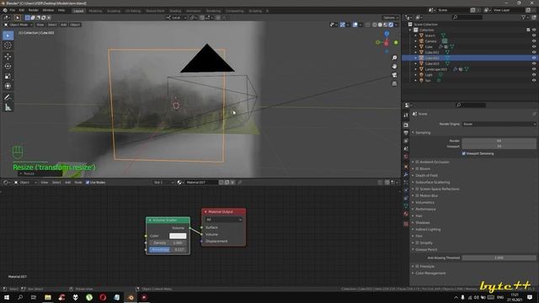Open the Local transform orientation dropdown
The image size is (539, 303).
176,18
